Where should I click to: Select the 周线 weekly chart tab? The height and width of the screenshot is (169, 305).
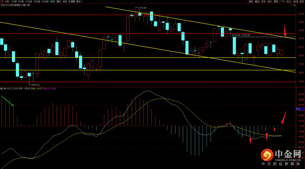(x=58, y=1)
